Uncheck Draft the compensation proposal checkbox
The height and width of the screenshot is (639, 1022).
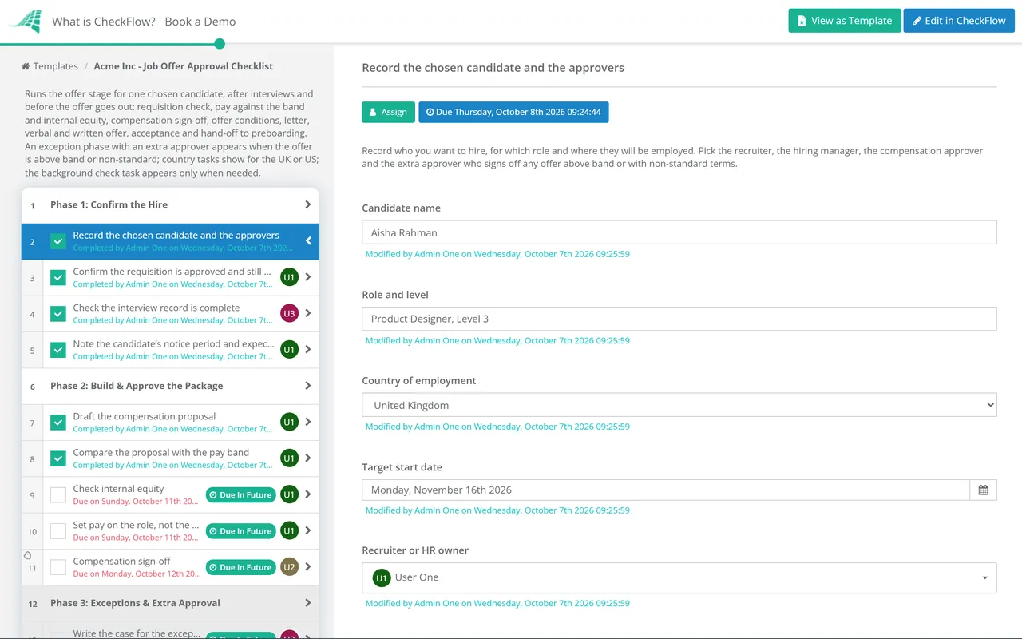click(x=58, y=422)
